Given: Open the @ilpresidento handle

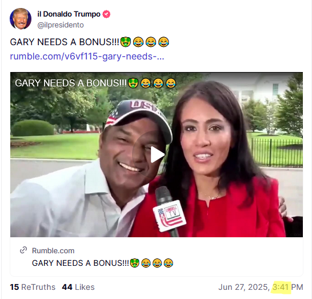Looking at the screenshot, I should click(x=61, y=25).
